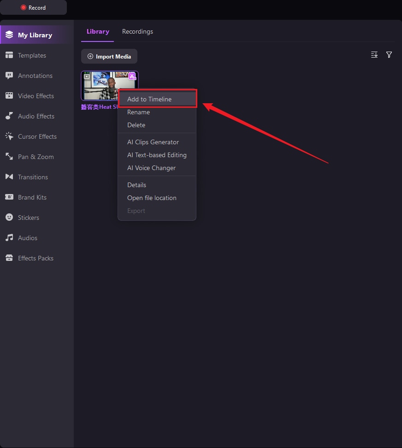This screenshot has width=402, height=448.
Task: Open Audio Effects in the sidebar
Action: point(36,116)
